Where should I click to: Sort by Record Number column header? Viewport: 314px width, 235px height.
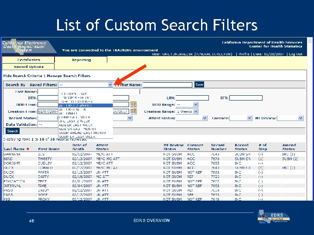coord(218,147)
